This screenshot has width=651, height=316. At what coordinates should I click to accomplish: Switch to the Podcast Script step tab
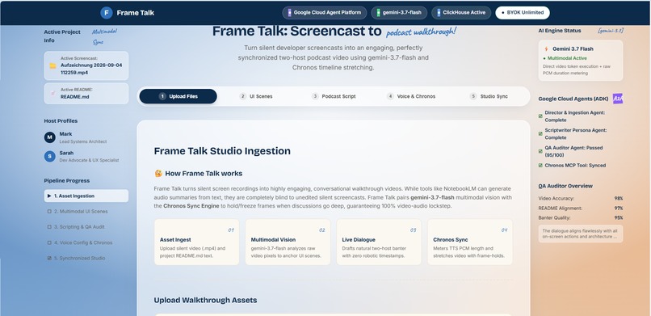(x=334, y=96)
